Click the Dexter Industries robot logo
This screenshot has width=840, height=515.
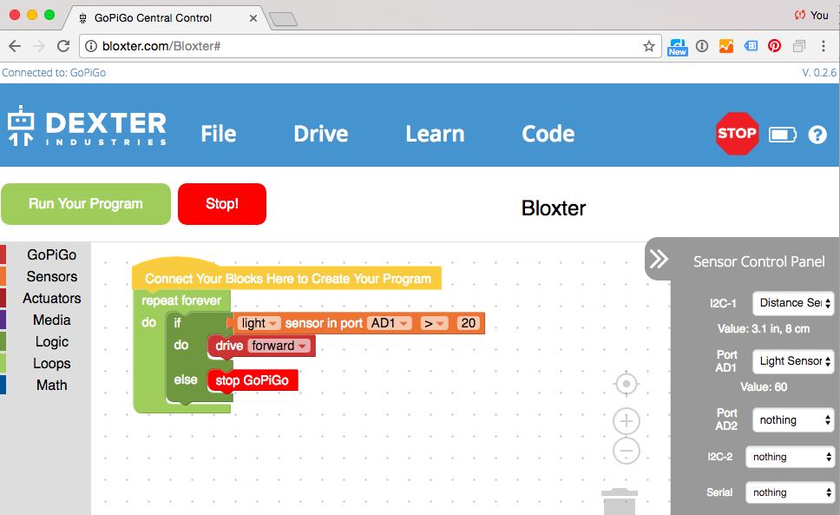click(x=21, y=127)
